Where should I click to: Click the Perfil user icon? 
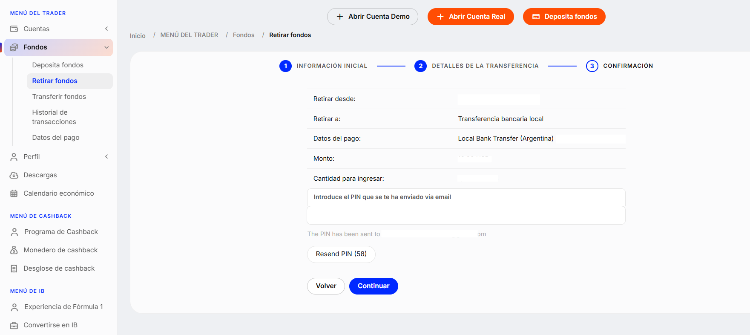(14, 157)
